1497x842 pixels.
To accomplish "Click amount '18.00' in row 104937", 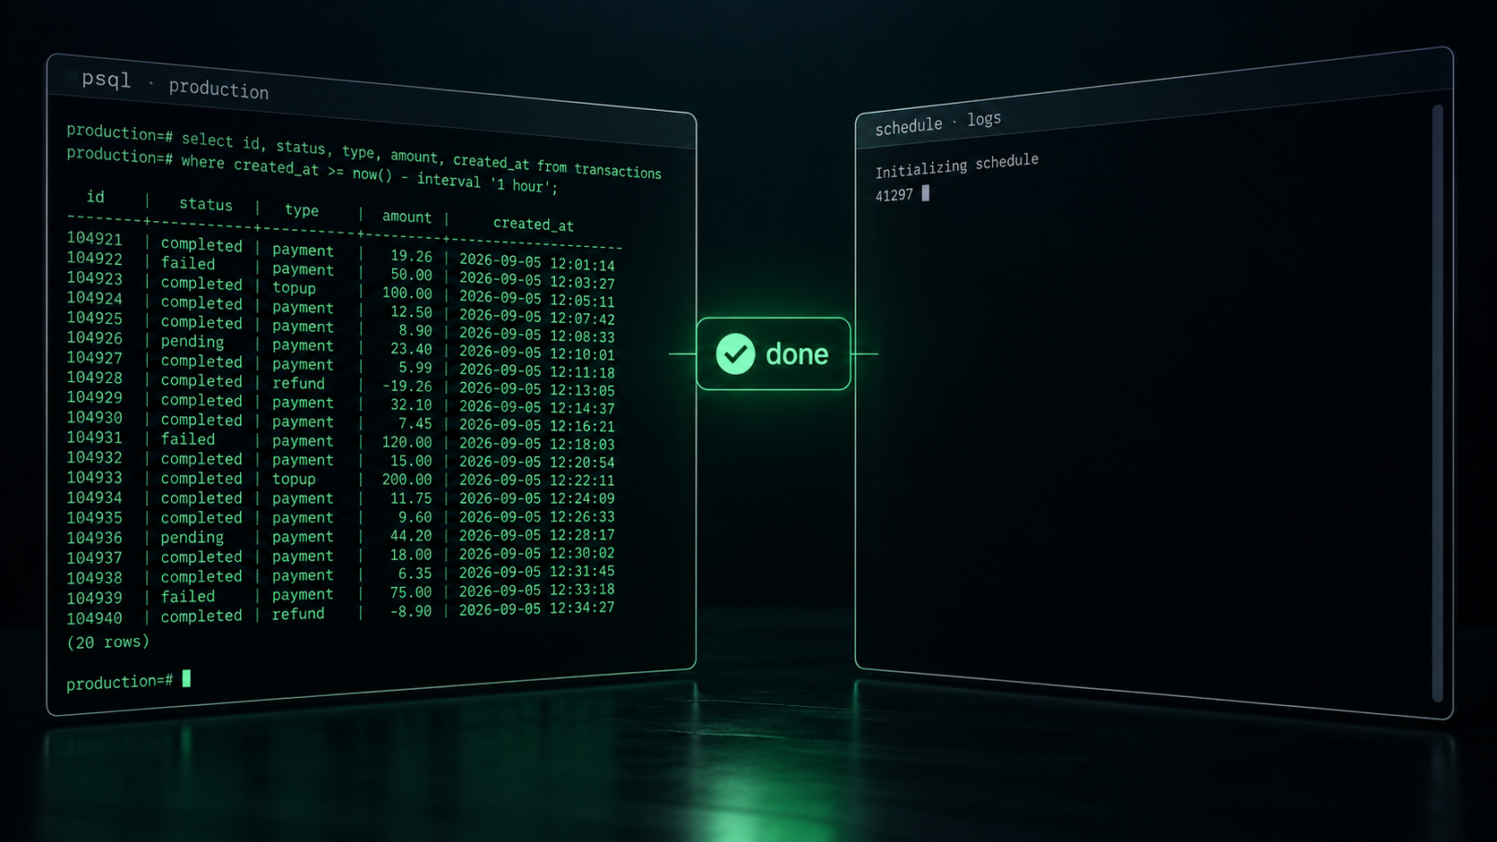I will pyautogui.click(x=411, y=555).
